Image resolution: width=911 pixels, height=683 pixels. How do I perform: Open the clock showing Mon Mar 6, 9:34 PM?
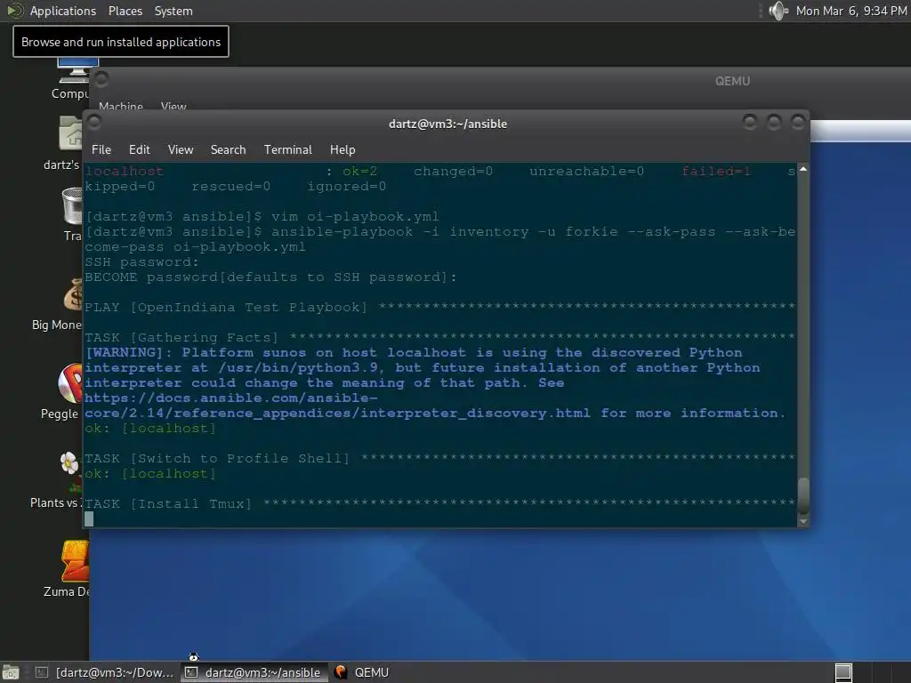pyautogui.click(x=851, y=11)
